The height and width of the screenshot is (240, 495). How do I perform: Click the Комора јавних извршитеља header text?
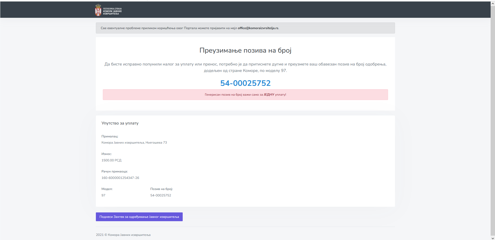pyautogui.click(x=112, y=11)
